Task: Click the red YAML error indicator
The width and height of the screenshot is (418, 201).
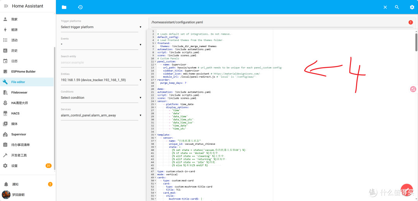Action: pos(411,22)
